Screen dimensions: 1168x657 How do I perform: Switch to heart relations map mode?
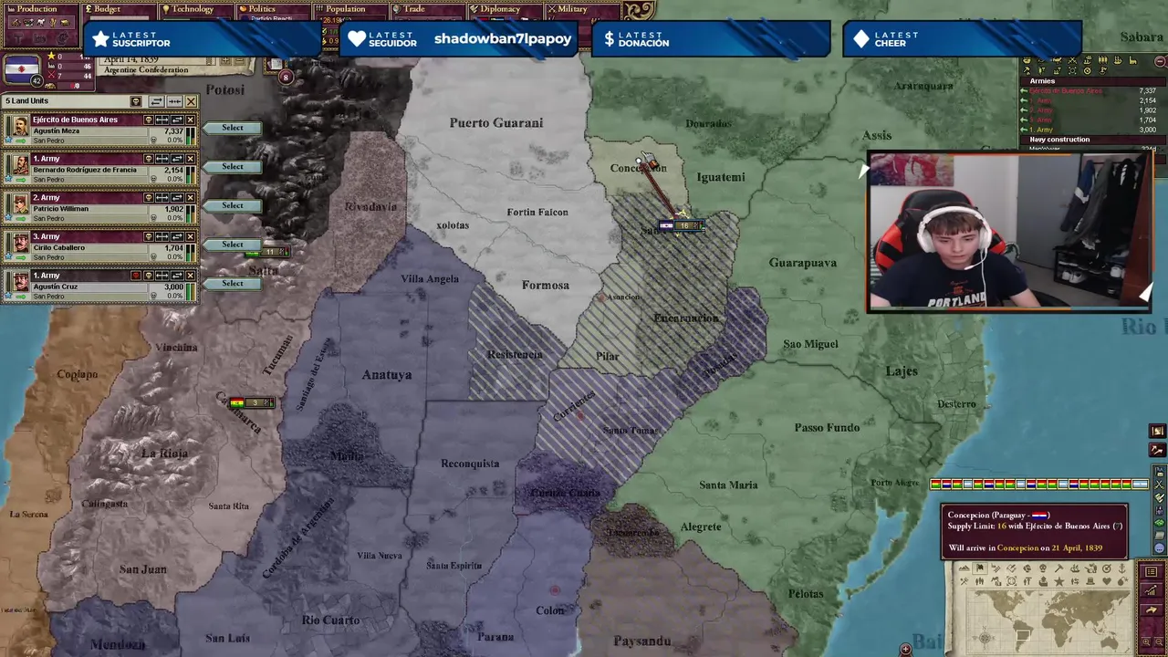1107,581
